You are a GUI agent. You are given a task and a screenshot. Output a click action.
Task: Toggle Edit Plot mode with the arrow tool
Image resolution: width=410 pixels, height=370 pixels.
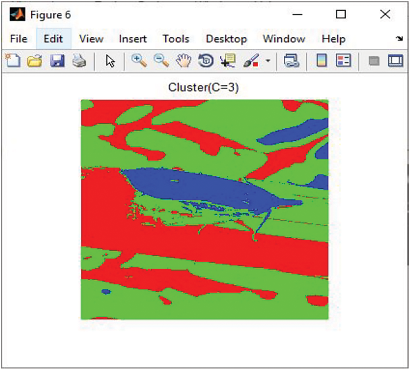109,60
